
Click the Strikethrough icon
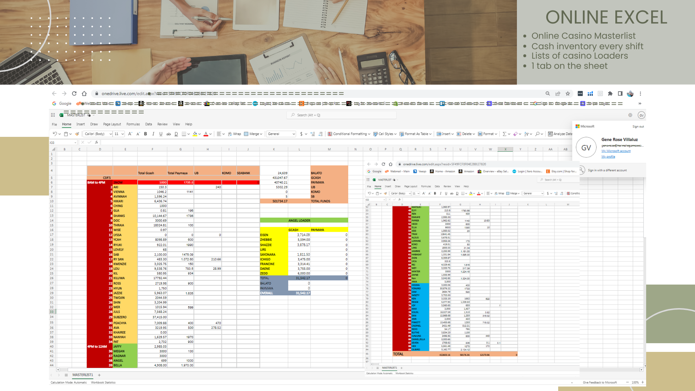click(168, 134)
